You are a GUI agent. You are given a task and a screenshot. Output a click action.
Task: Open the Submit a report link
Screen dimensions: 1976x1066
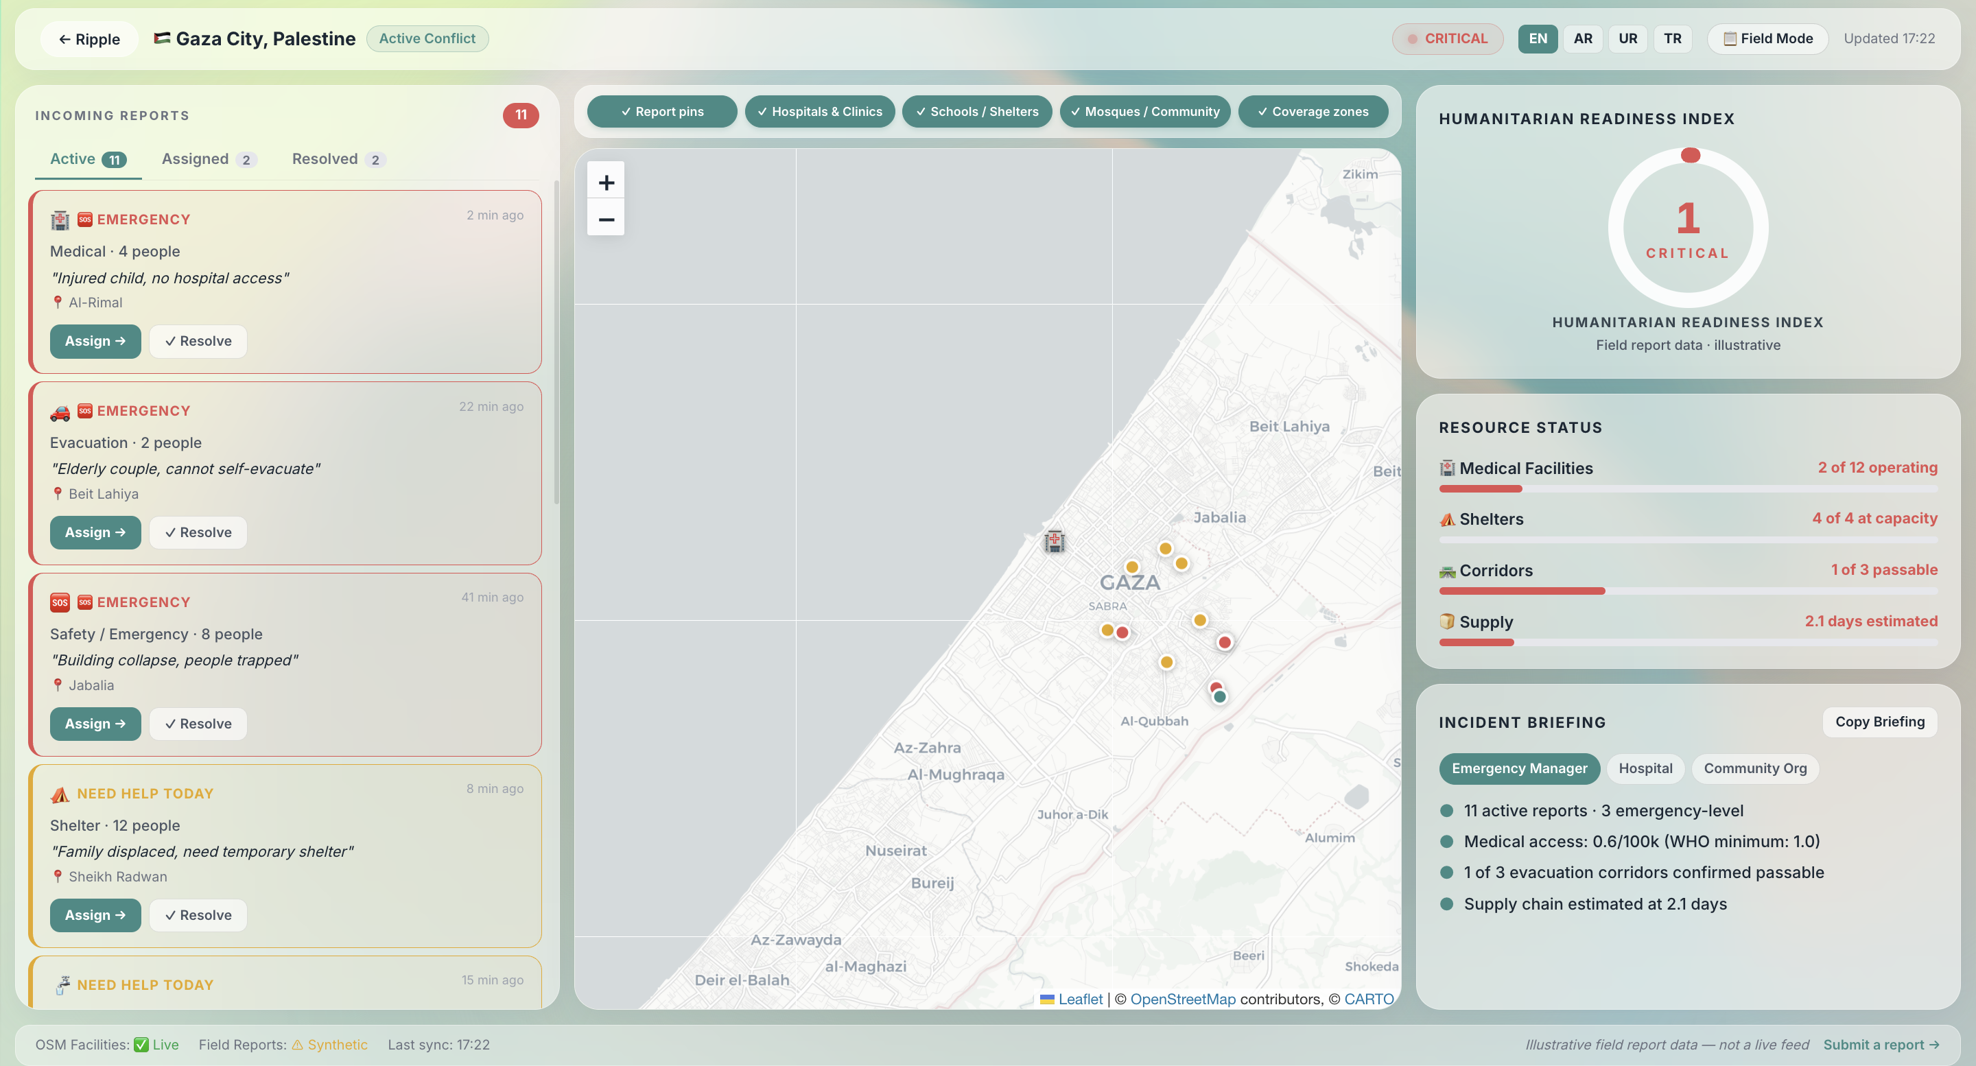pyautogui.click(x=1880, y=1044)
